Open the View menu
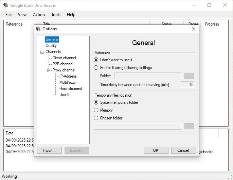233x180 pixels. [x=22, y=15]
